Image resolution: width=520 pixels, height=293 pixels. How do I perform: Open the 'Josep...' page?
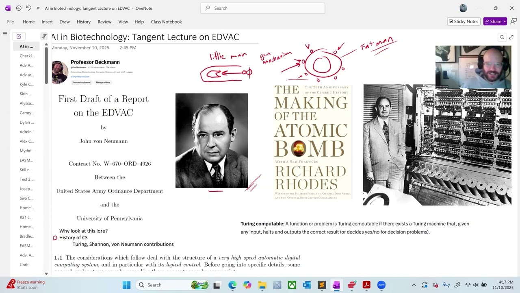click(26, 189)
